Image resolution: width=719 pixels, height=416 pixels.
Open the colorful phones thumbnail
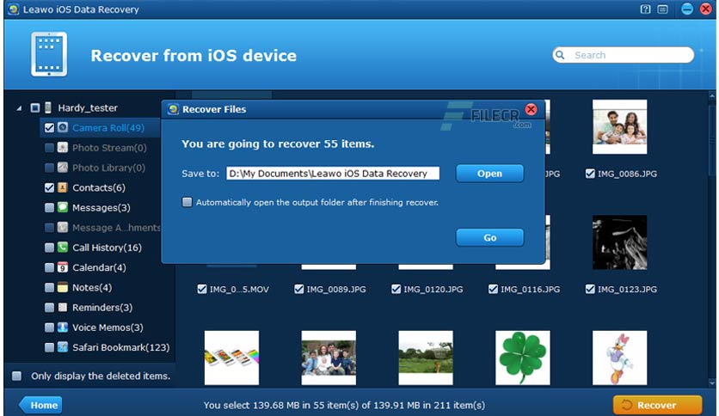coord(231,358)
